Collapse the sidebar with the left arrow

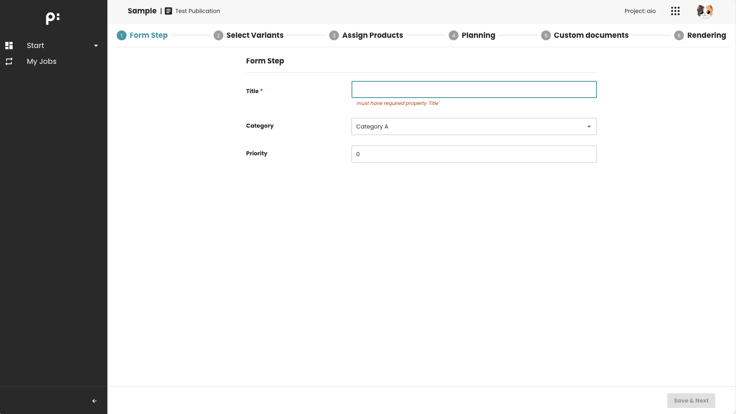click(94, 401)
